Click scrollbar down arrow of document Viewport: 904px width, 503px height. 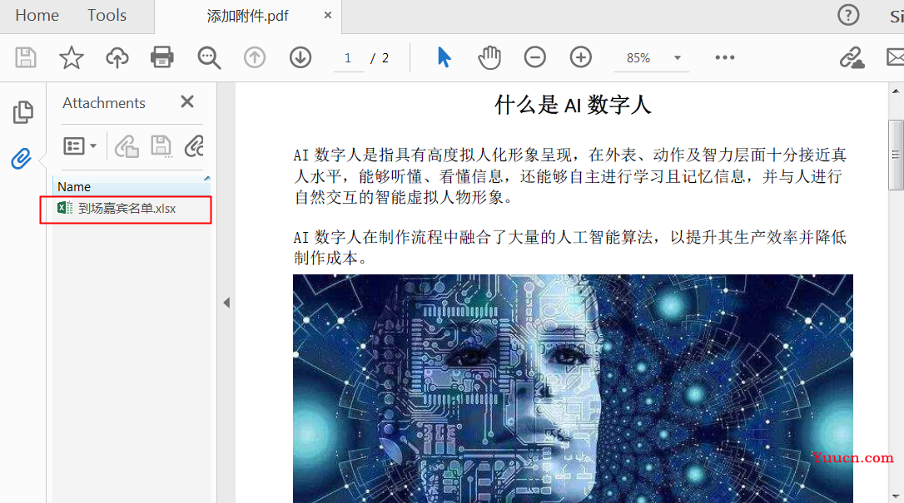click(896, 496)
